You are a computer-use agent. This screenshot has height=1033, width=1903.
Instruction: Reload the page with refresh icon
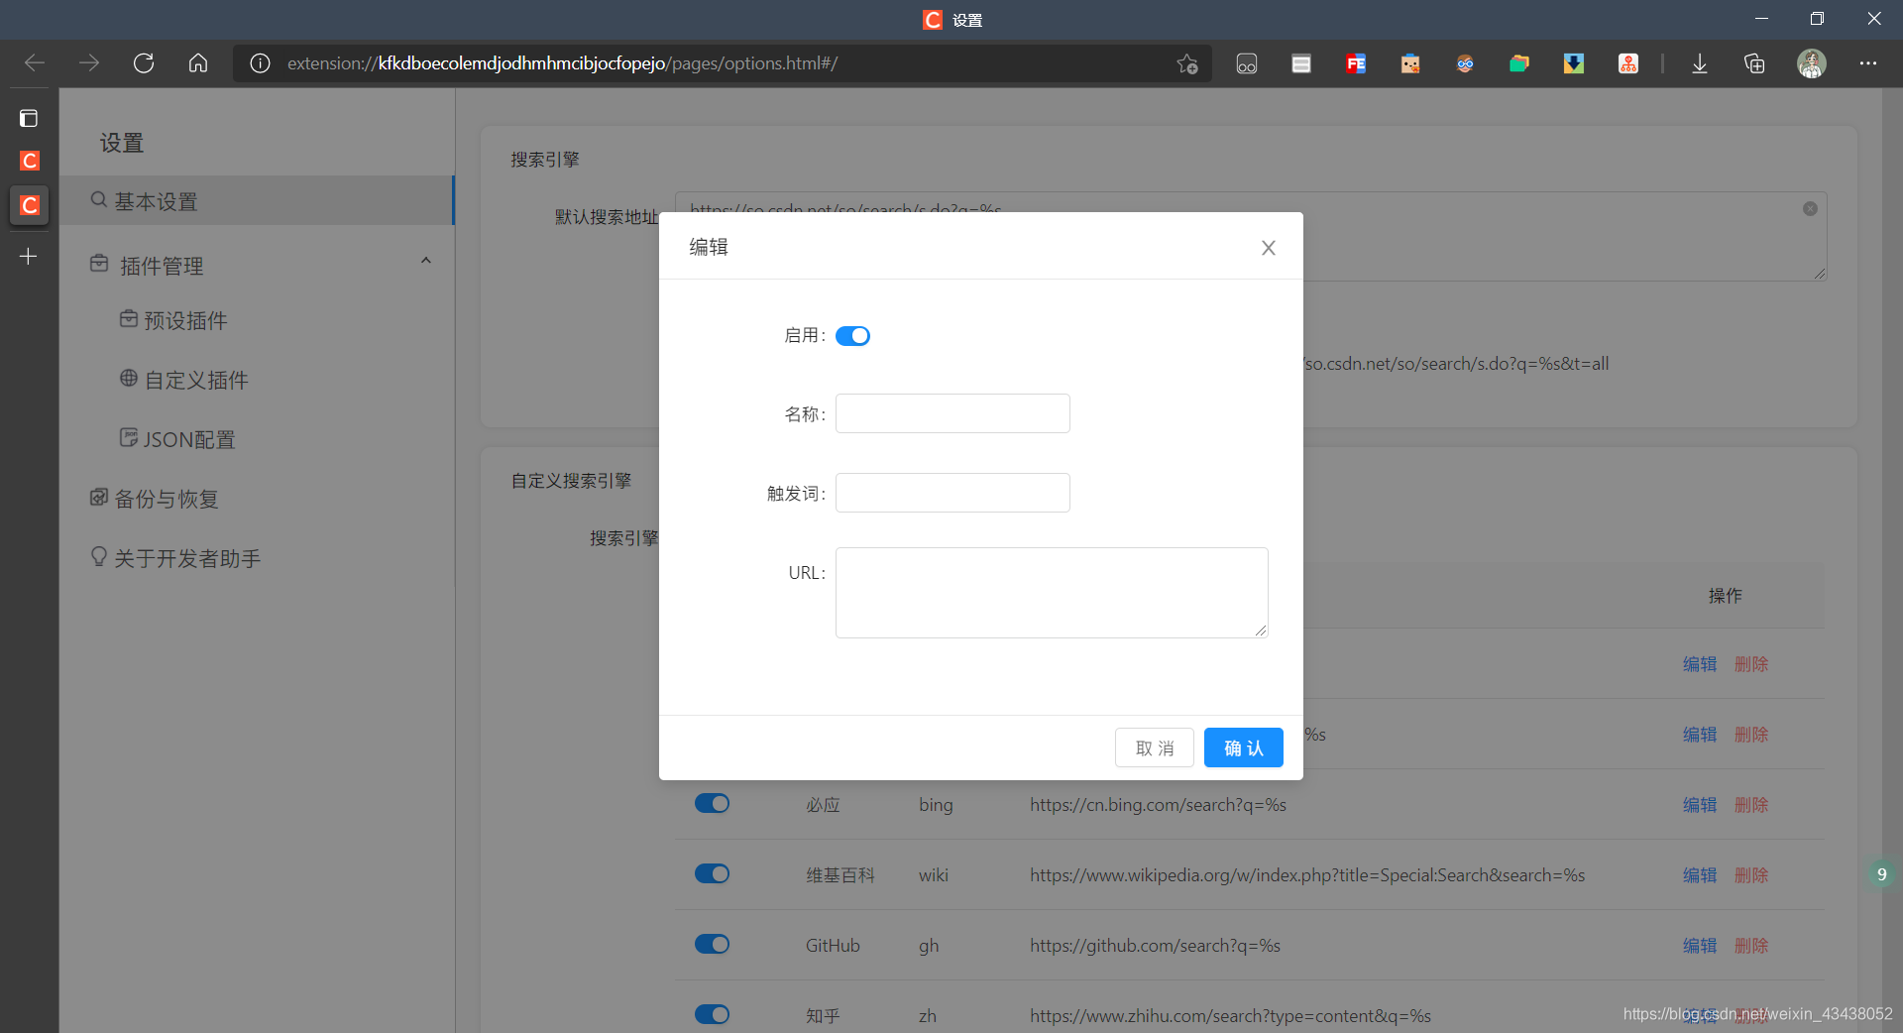[144, 63]
